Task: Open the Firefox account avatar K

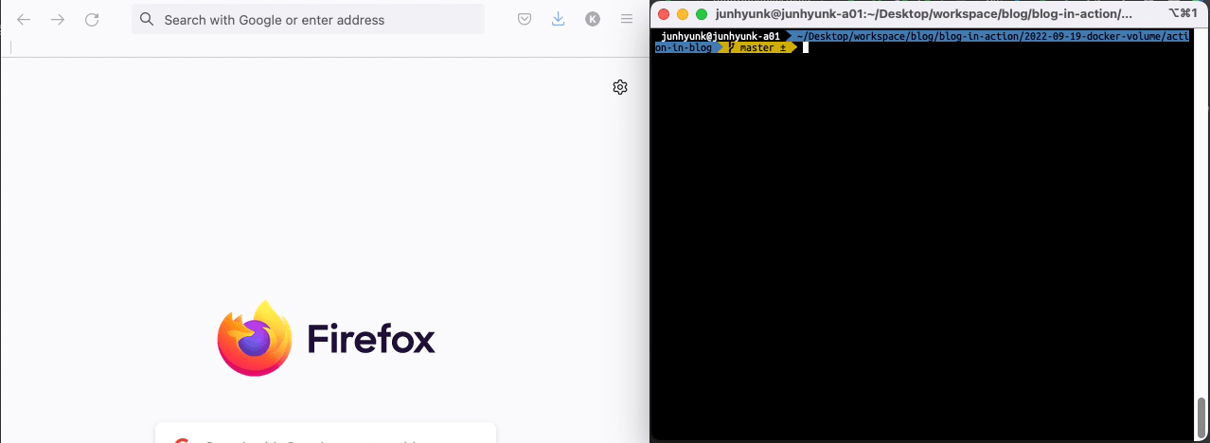Action: pyautogui.click(x=593, y=19)
